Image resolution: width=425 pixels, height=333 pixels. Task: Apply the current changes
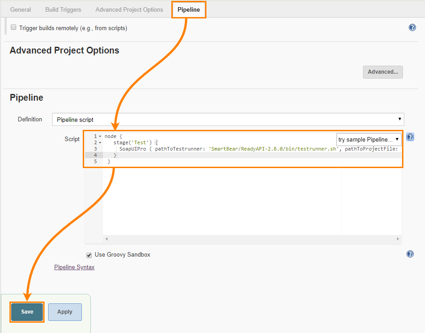click(x=64, y=312)
